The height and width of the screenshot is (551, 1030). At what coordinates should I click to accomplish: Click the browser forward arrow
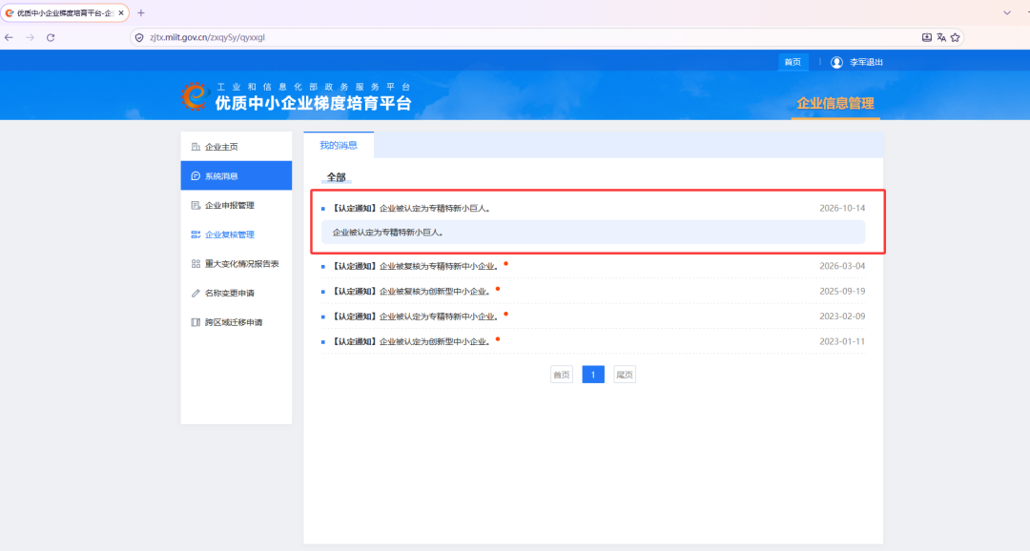tap(30, 37)
